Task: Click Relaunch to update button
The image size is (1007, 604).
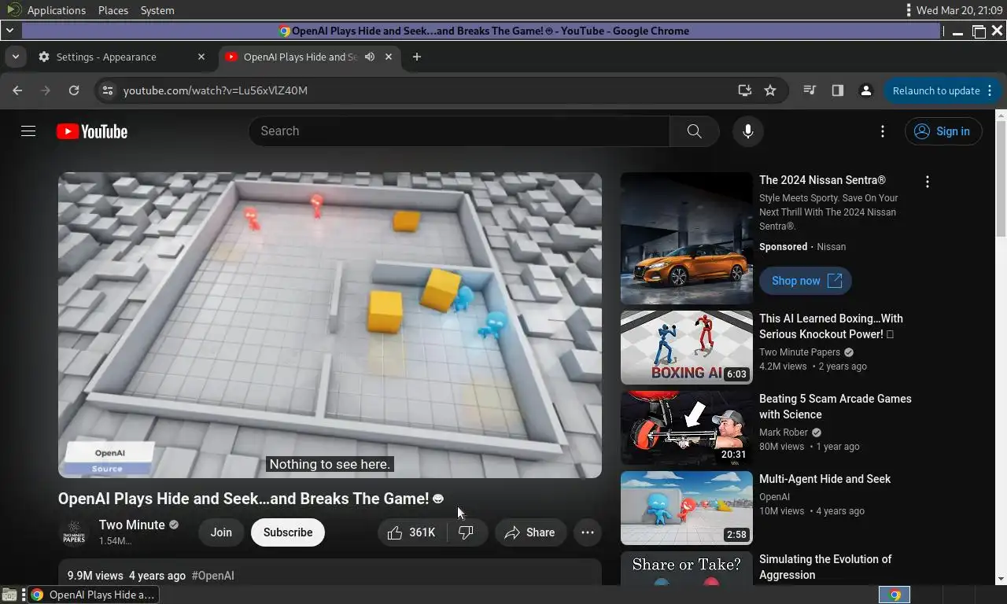Action: [942, 90]
